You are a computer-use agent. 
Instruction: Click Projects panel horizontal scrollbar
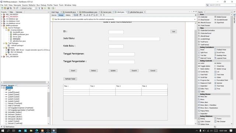coord(25,82)
